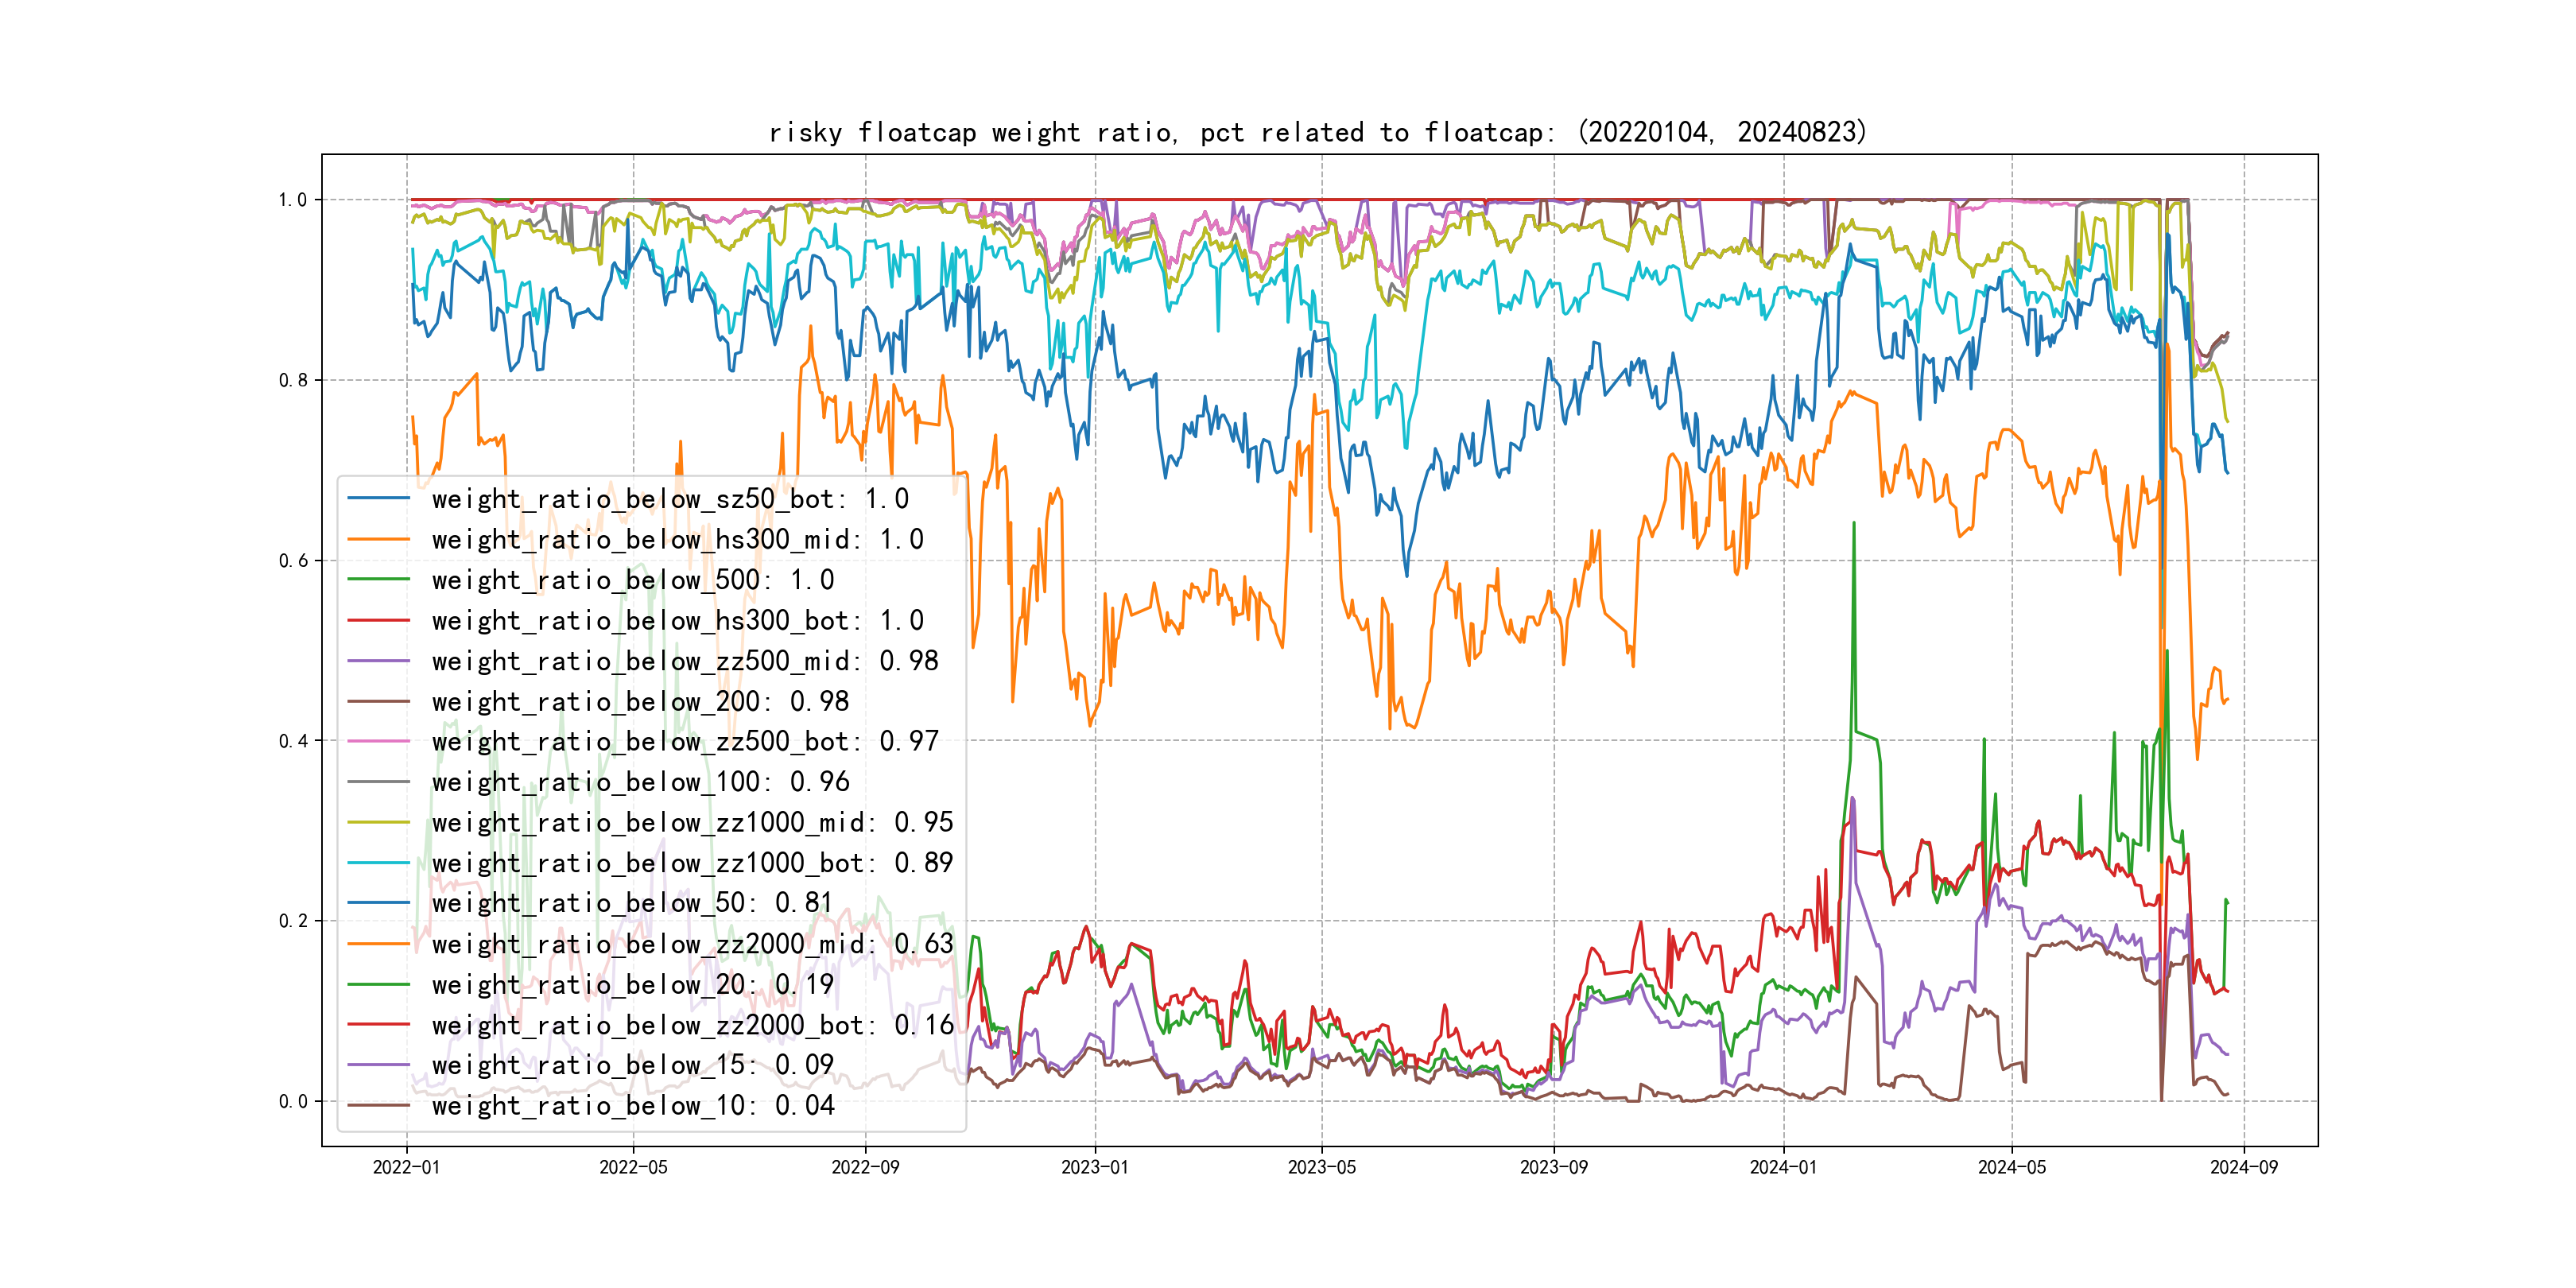Click the blue line swatch for sz50_bot

[379, 498]
